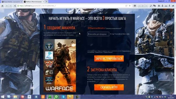Open the VKontakte toolbar icon

coord(159,6)
